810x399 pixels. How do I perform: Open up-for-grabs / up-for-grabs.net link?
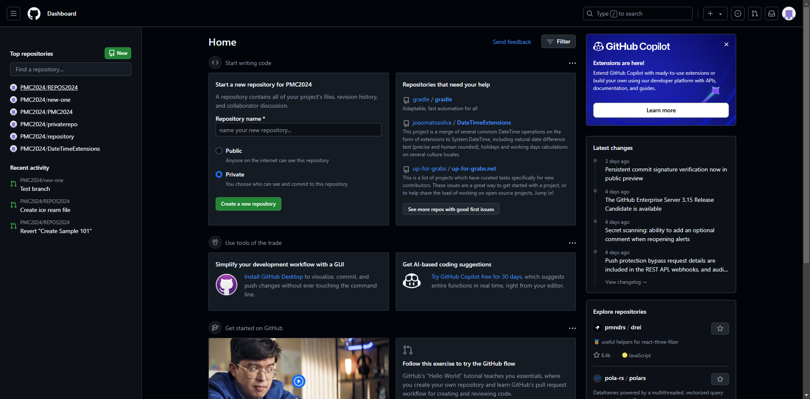point(454,168)
